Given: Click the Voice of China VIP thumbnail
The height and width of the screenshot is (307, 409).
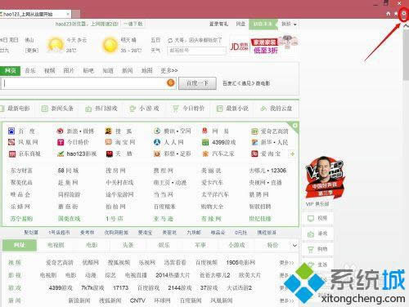Looking at the screenshot, I should tap(324, 178).
